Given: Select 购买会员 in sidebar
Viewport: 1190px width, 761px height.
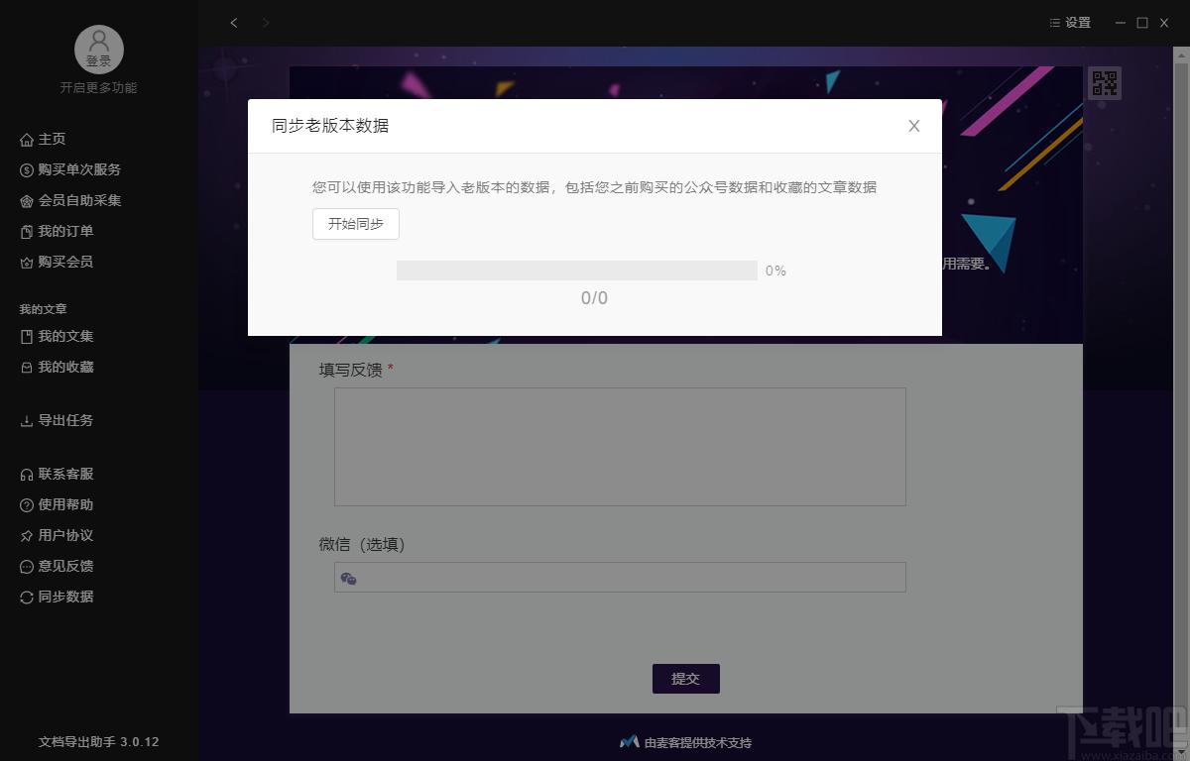Looking at the screenshot, I should tap(65, 263).
